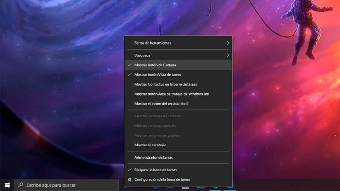Select Mostrar el escritorio
Screen dimensions: 340x191
[x=150, y=145]
